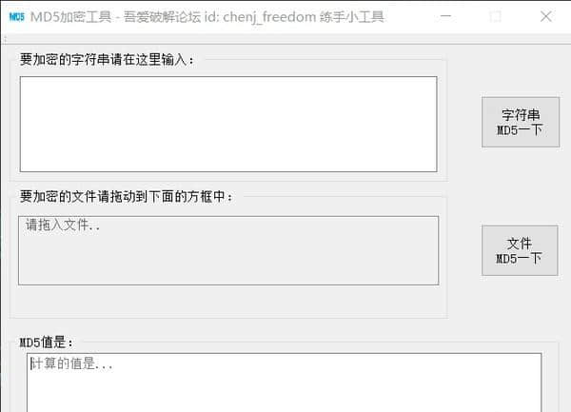
Task: Minimize the MD5加密工具 window
Action: (x=445, y=16)
